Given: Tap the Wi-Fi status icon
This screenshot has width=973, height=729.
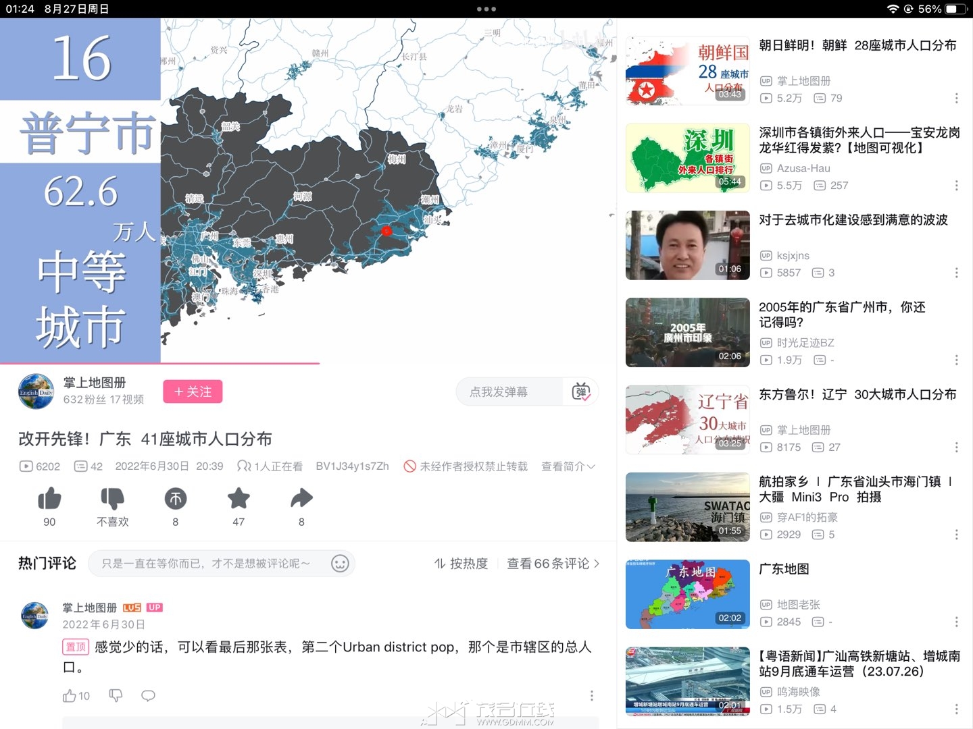Looking at the screenshot, I should [x=893, y=9].
